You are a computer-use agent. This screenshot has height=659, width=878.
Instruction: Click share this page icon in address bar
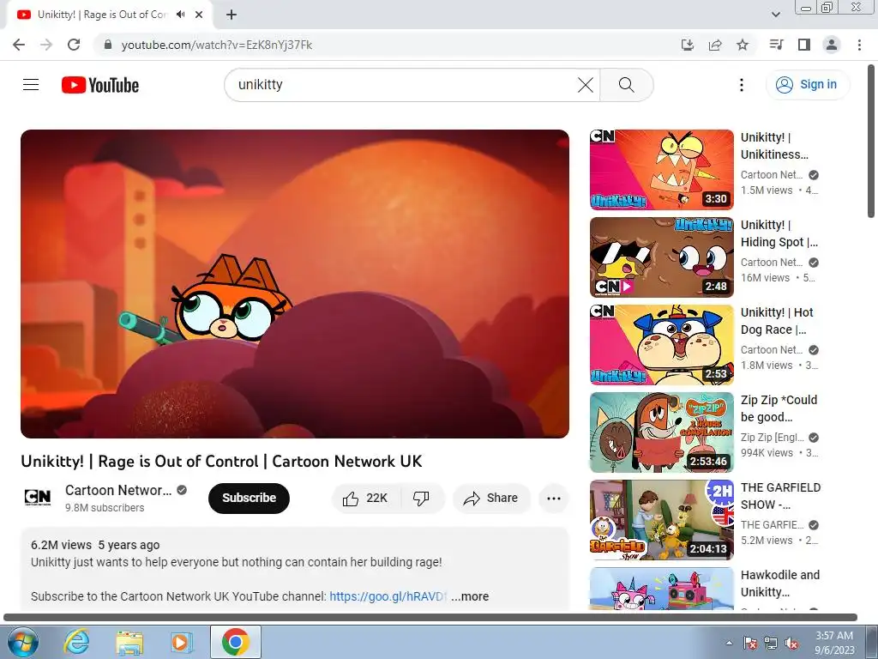(x=715, y=45)
